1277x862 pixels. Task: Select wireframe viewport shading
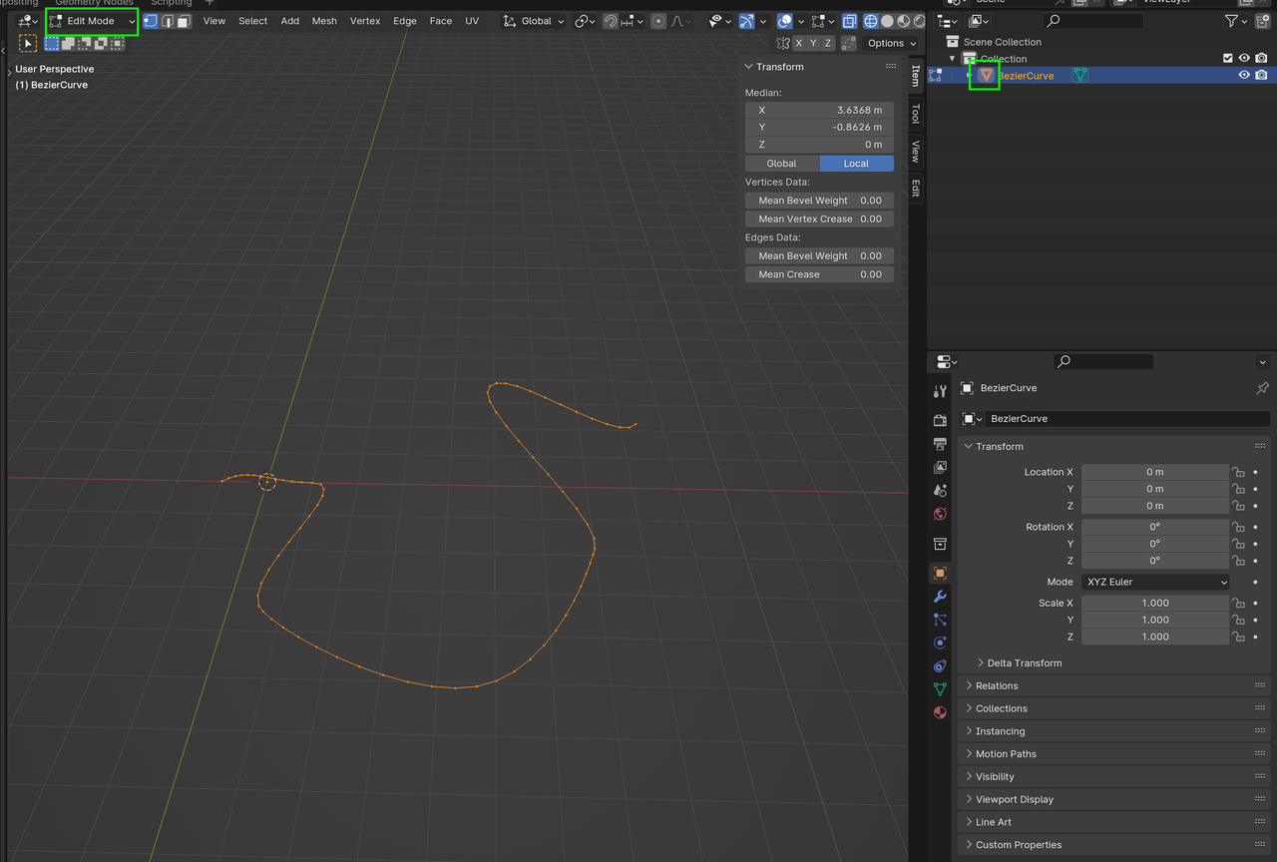pos(871,21)
